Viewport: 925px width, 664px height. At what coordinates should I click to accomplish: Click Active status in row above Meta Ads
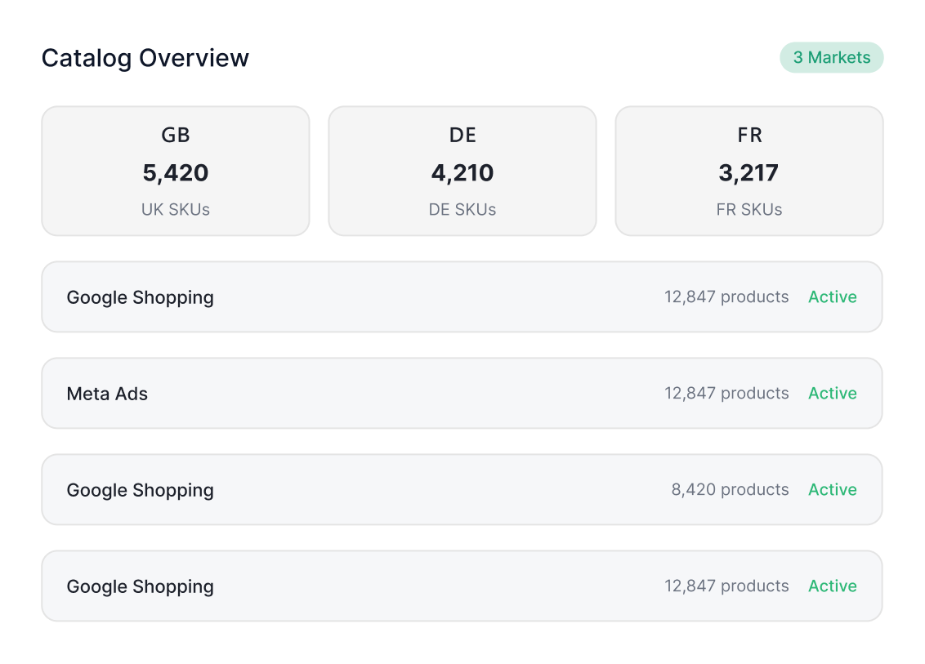[832, 297]
